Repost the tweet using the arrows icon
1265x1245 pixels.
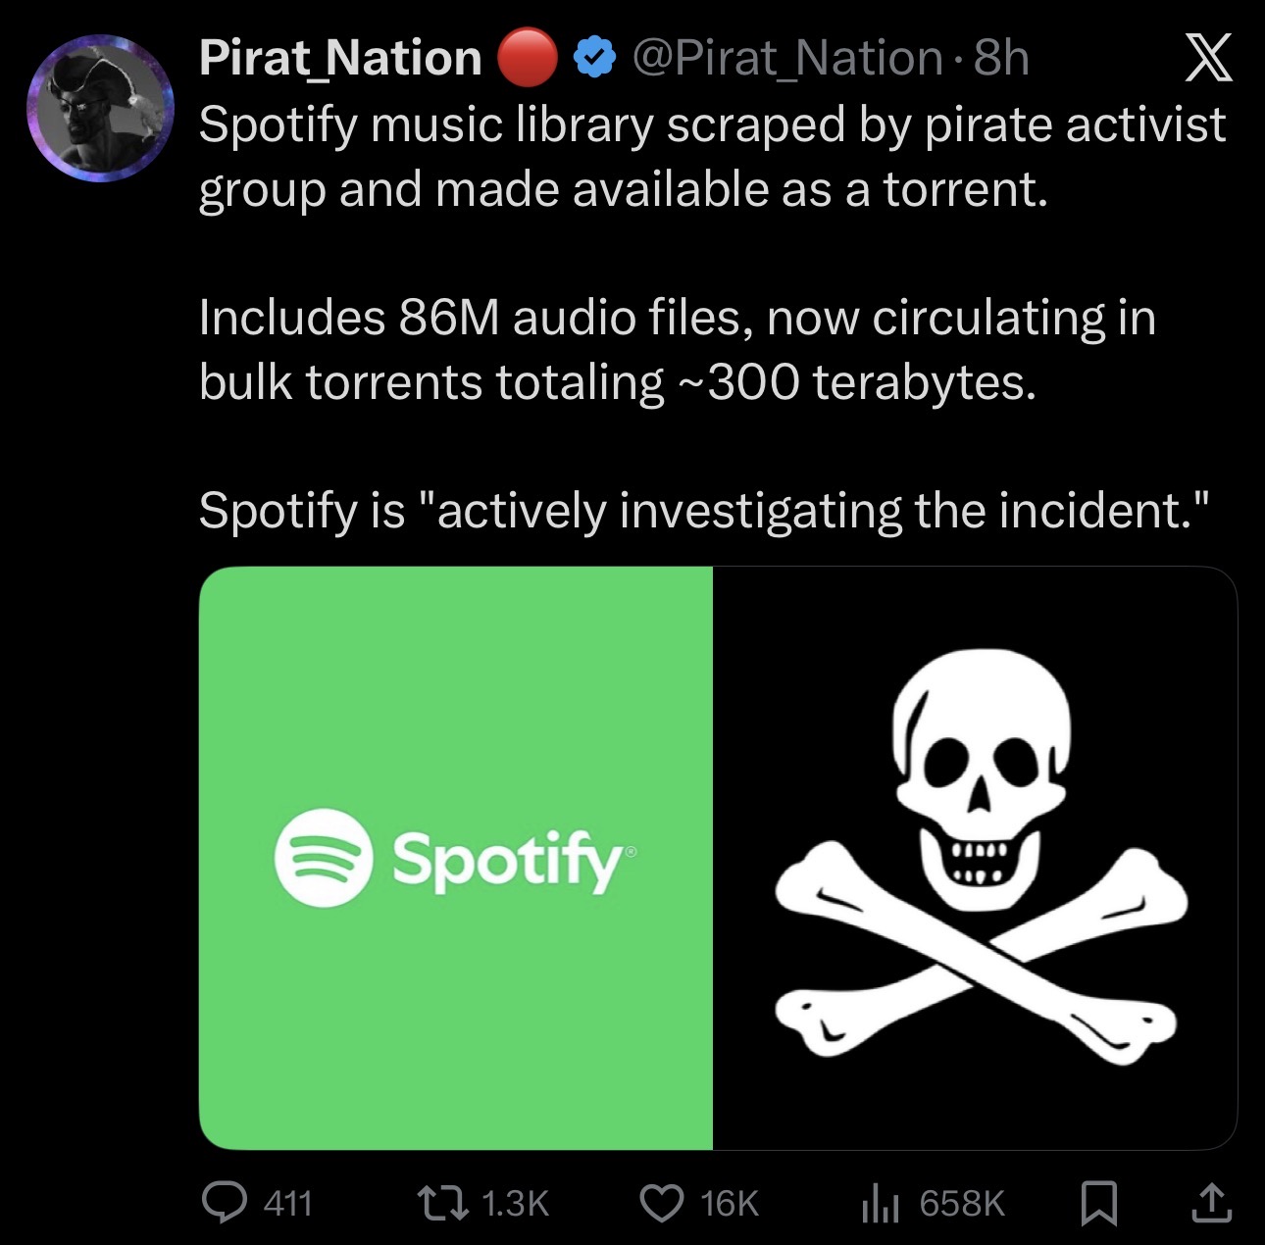tap(441, 1202)
